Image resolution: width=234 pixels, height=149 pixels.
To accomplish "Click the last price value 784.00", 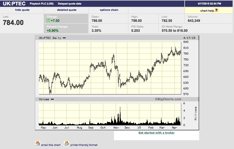I will pyautogui.click(x=13, y=23).
